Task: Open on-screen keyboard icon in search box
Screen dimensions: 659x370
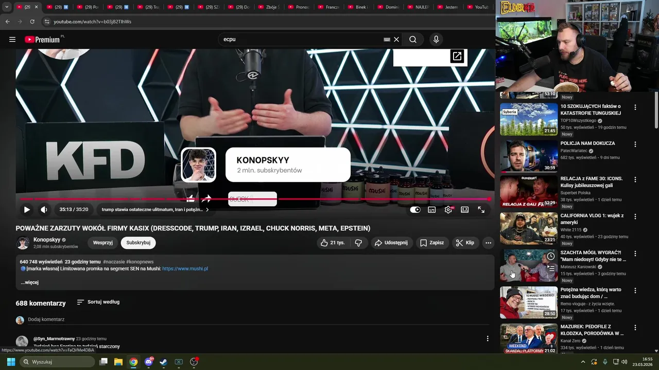Action: (x=387, y=40)
